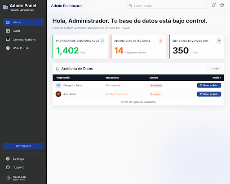Image resolution: width=230 pixels, height=184 pixels.
Task: Click the Support question mark icon
Action: [x=8, y=167]
